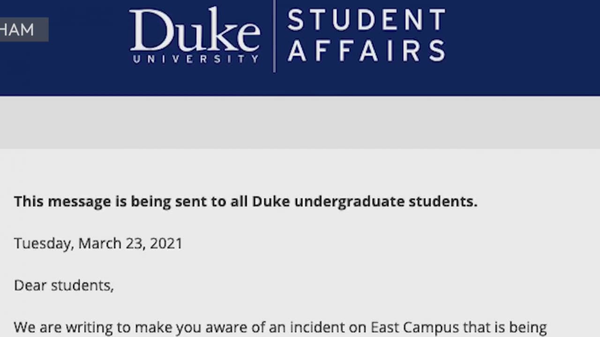Click the Duke wordmark logo

pyautogui.click(x=195, y=30)
